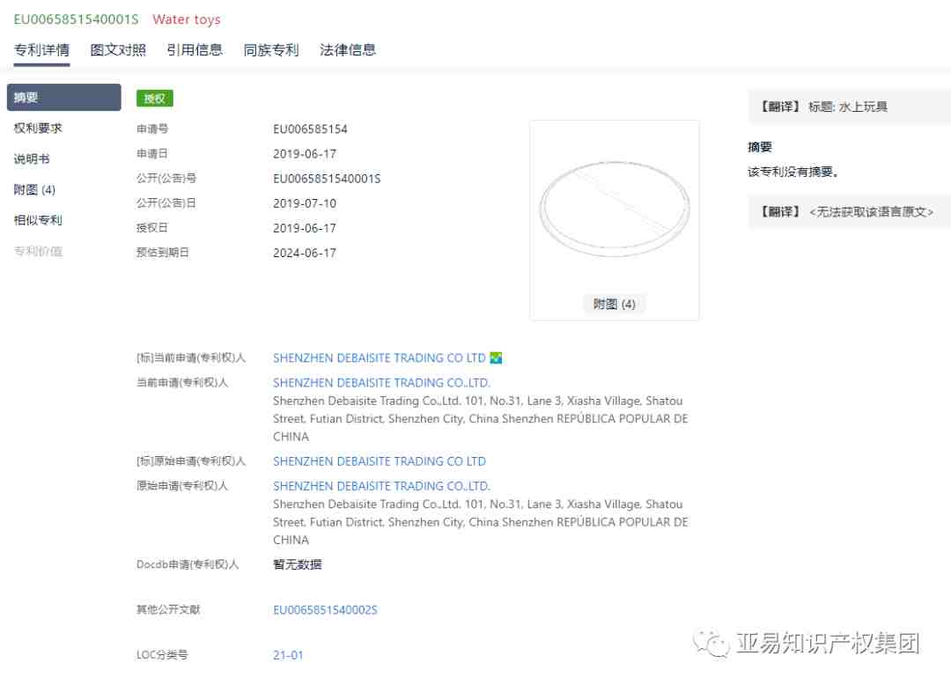This screenshot has width=951, height=685.
Task: Select 摘要 in the sidebar
Action: pos(63,98)
